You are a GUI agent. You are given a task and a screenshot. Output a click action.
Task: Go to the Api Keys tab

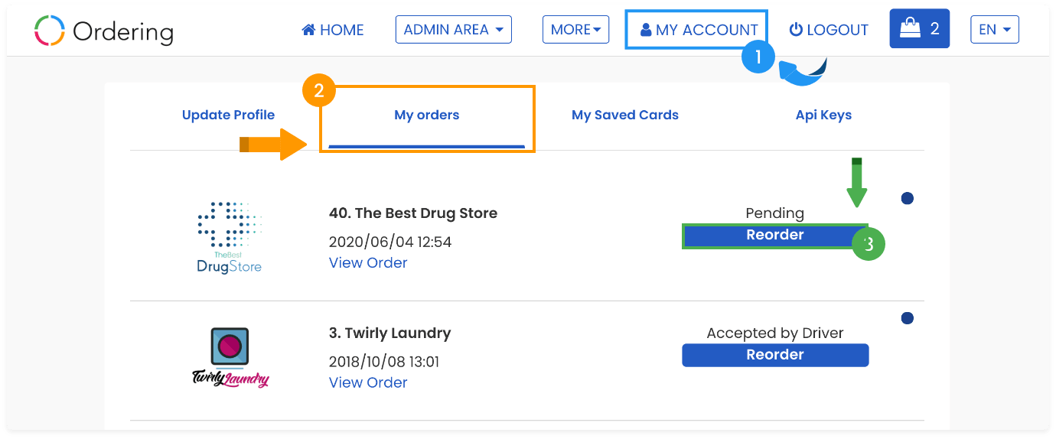click(x=823, y=115)
